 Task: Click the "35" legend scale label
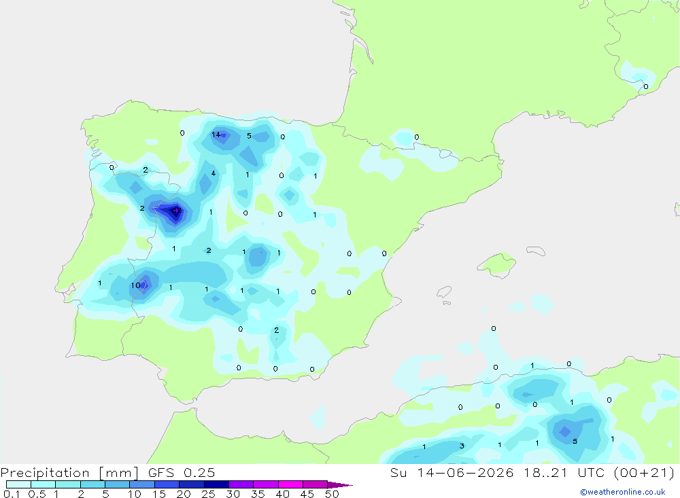258,494
